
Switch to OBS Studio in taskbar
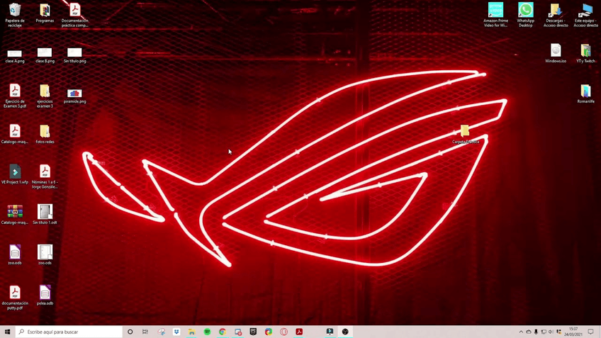pos(345,332)
